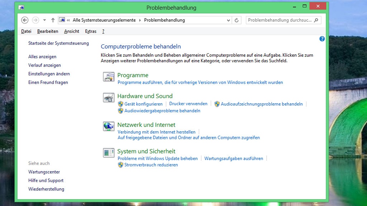367x206 pixels.
Task: Open Wartungscenter under Siehe auch
Action: (x=44, y=172)
